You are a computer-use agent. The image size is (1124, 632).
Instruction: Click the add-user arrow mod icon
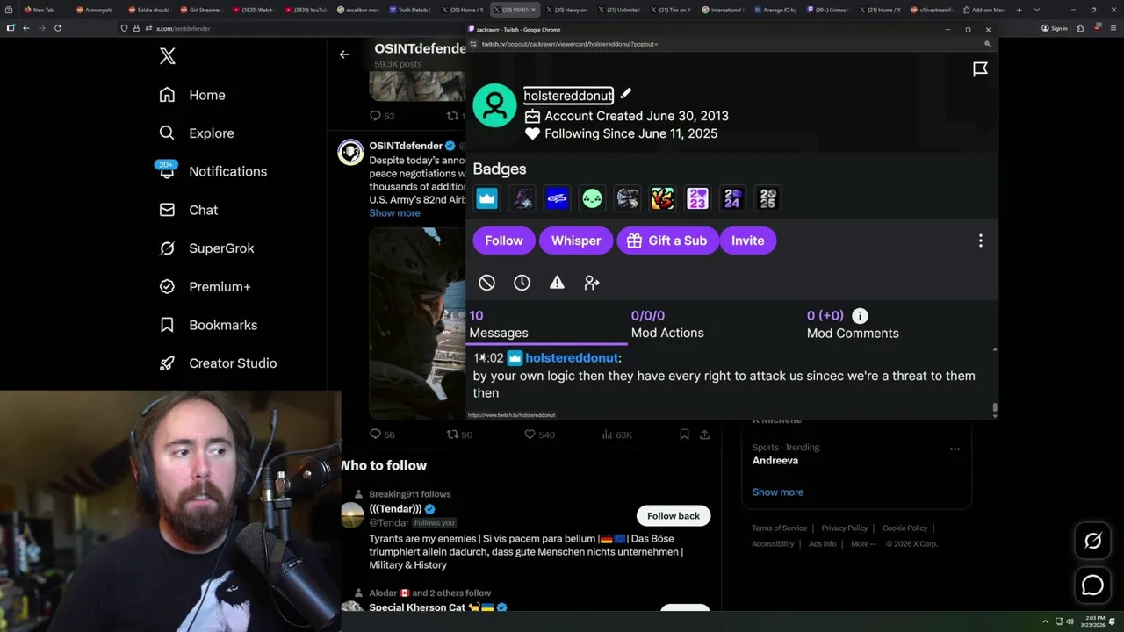point(592,283)
